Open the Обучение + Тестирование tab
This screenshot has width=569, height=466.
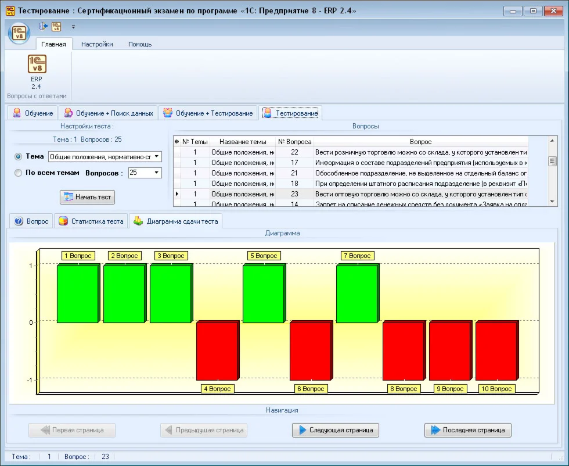click(x=208, y=113)
